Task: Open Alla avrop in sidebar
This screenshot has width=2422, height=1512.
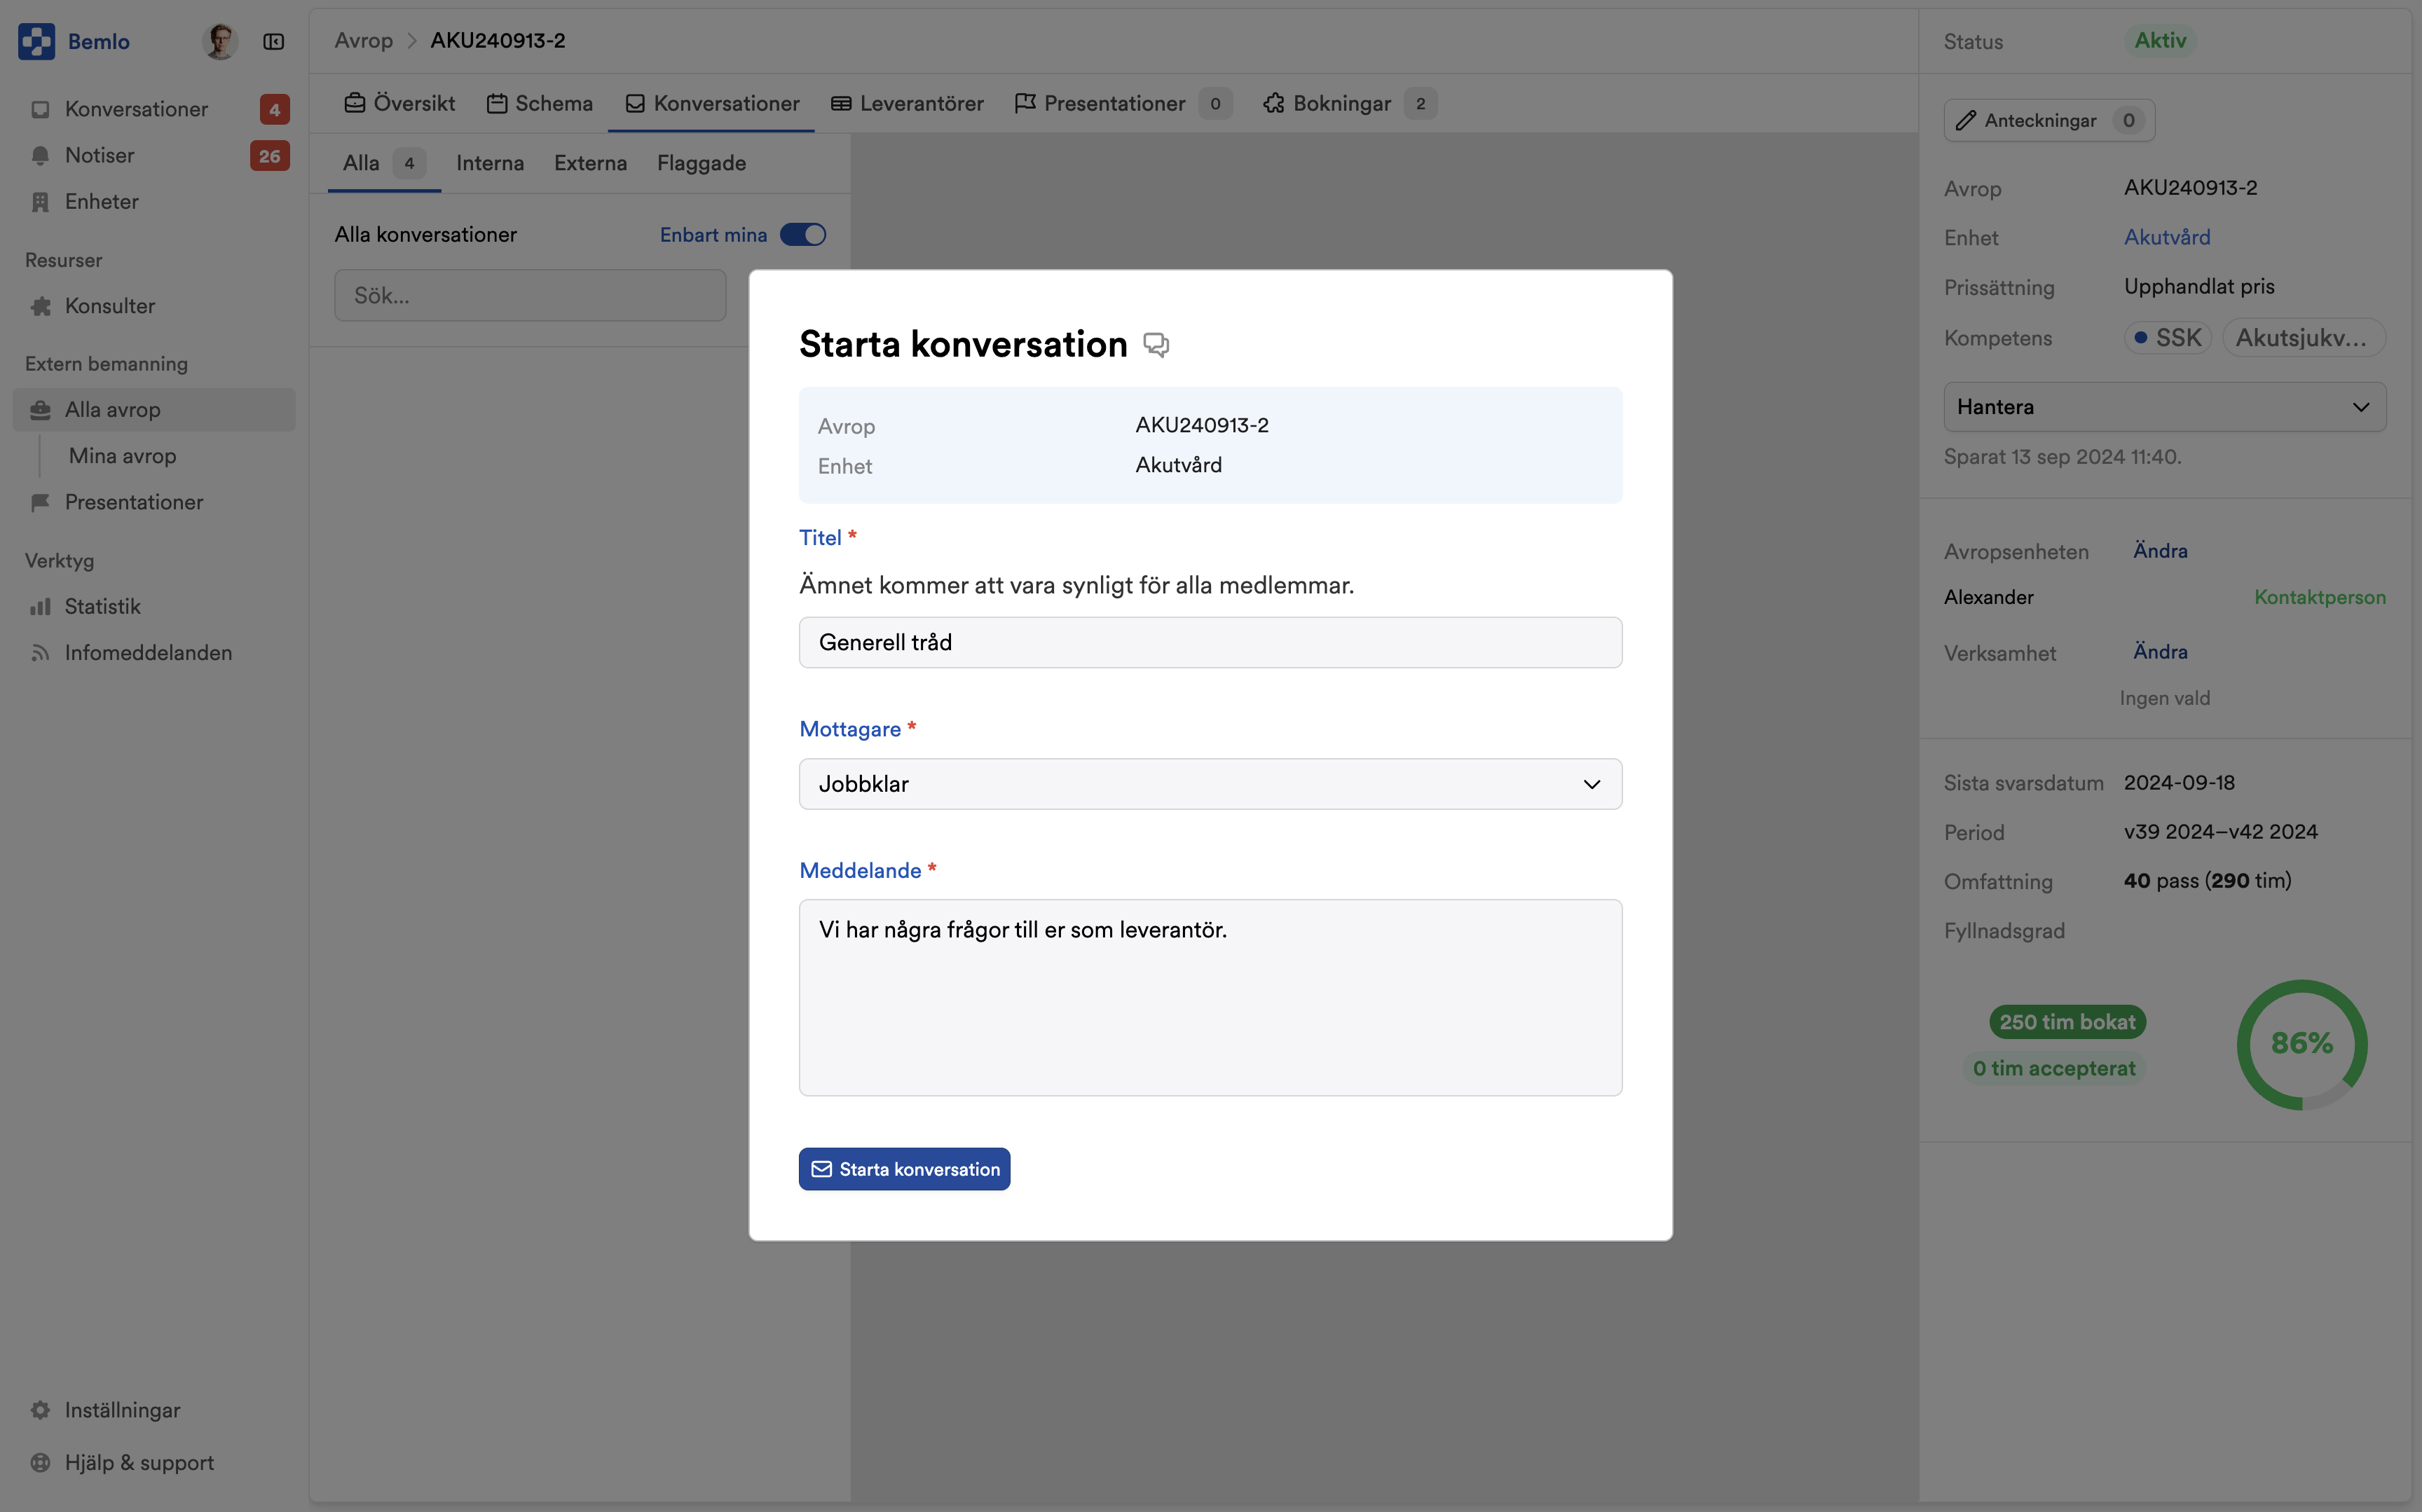Action: [154, 409]
